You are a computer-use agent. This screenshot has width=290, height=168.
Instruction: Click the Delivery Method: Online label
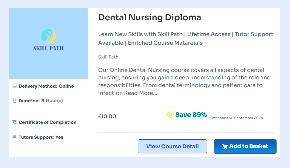[x=46, y=86]
